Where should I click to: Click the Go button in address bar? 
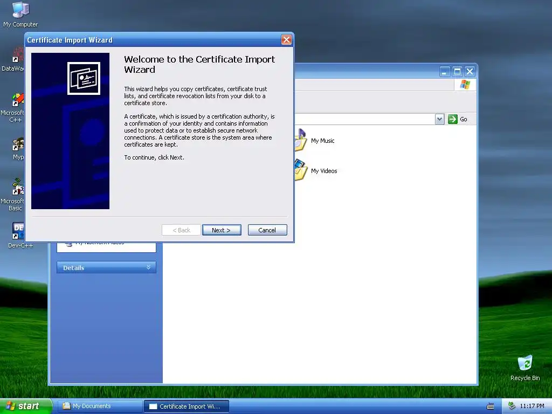coord(458,119)
